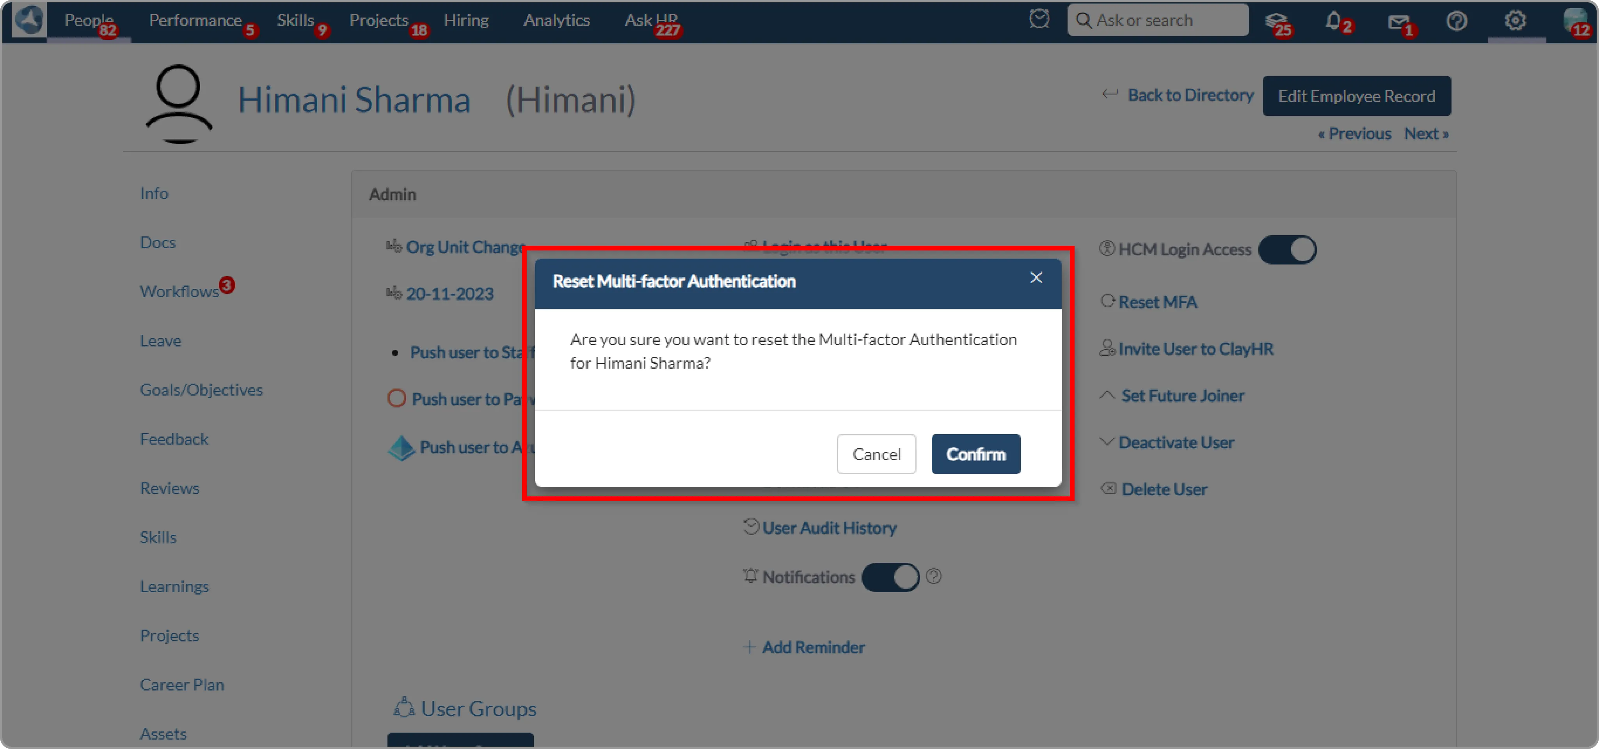Image resolution: width=1599 pixels, height=749 pixels.
Task: Click the ClayHR home logo icon
Action: point(28,20)
